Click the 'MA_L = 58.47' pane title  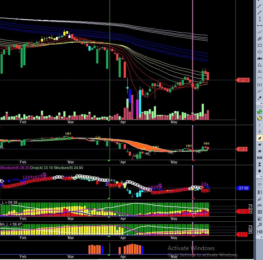(11, 224)
